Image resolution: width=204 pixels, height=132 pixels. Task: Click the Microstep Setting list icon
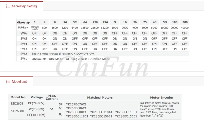pyautogui.click(x=8, y=6)
